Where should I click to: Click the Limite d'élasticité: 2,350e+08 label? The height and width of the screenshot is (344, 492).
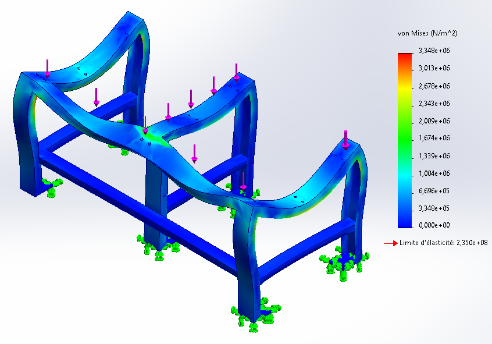click(x=443, y=243)
